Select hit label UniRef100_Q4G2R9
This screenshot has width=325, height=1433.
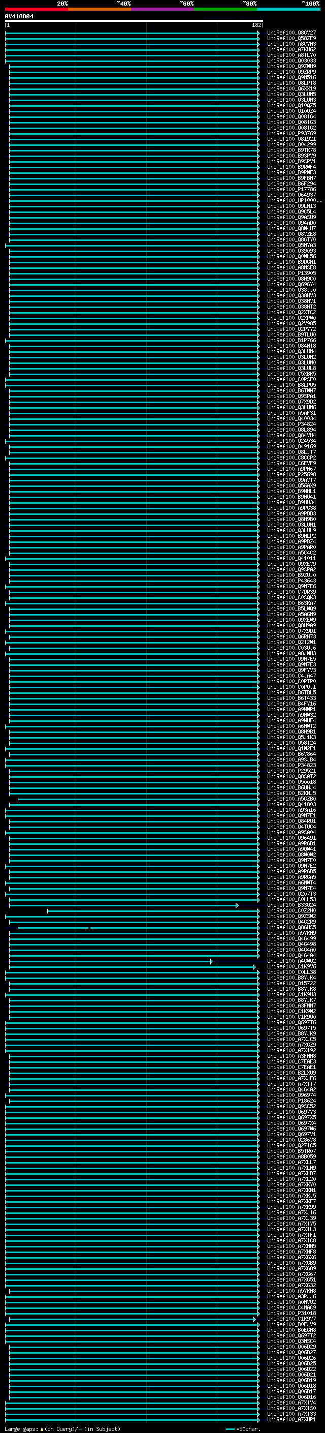pos(291,922)
